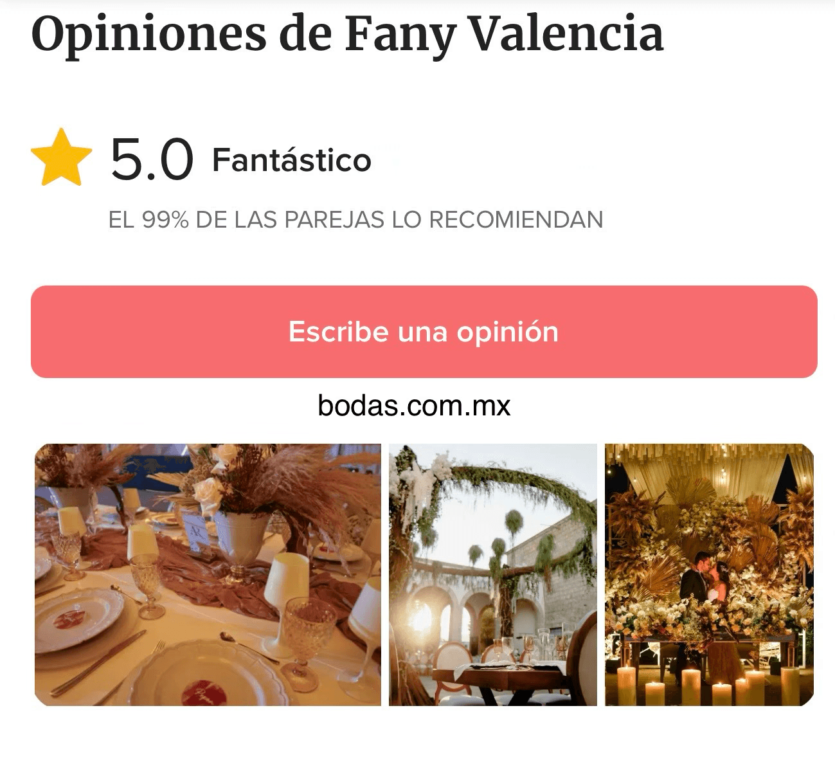The width and height of the screenshot is (835, 780).
Task: Select the 5.0 rating score
Action: coord(152,159)
